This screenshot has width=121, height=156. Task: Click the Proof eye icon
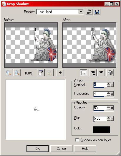tap(101, 73)
